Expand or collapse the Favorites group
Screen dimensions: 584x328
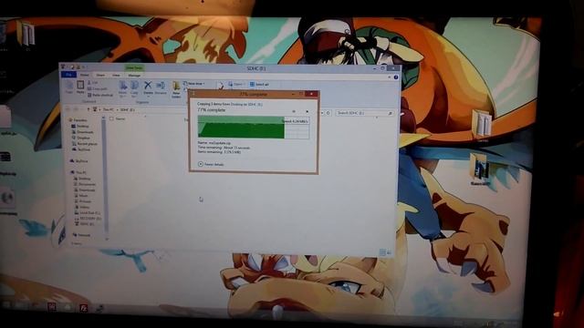78,120
